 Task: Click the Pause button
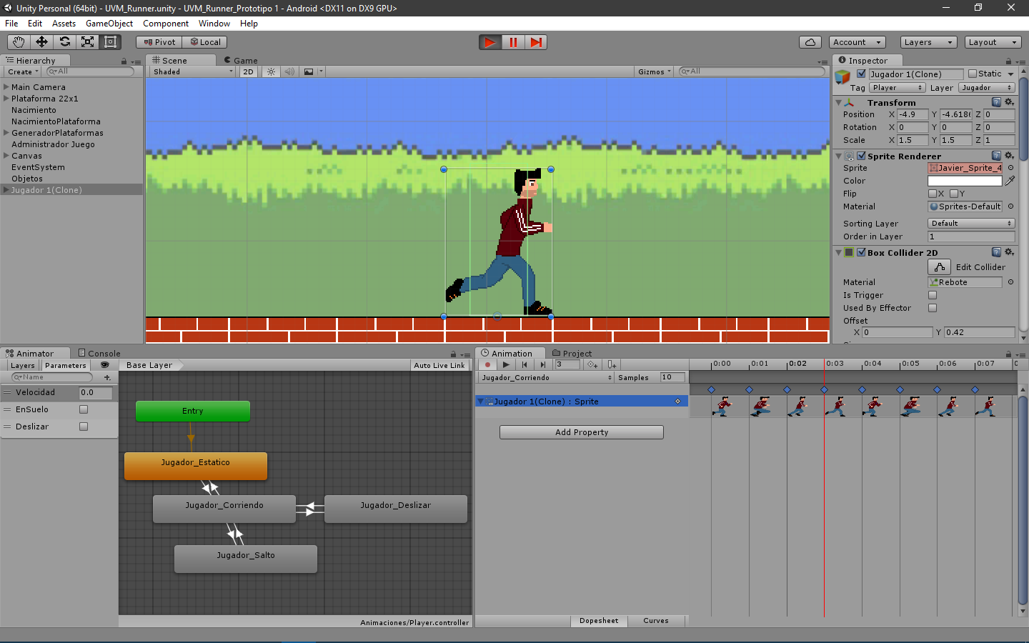pyautogui.click(x=513, y=42)
